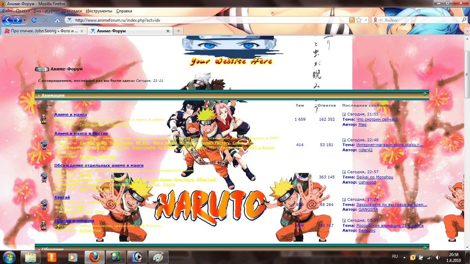Click the network signal tray icon
This screenshot has height=264, width=470.
[429, 257]
